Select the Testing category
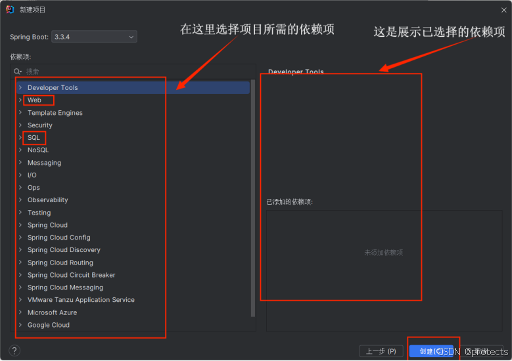The height and width of the screenshot is (361, 512). [x=39, y=213]
